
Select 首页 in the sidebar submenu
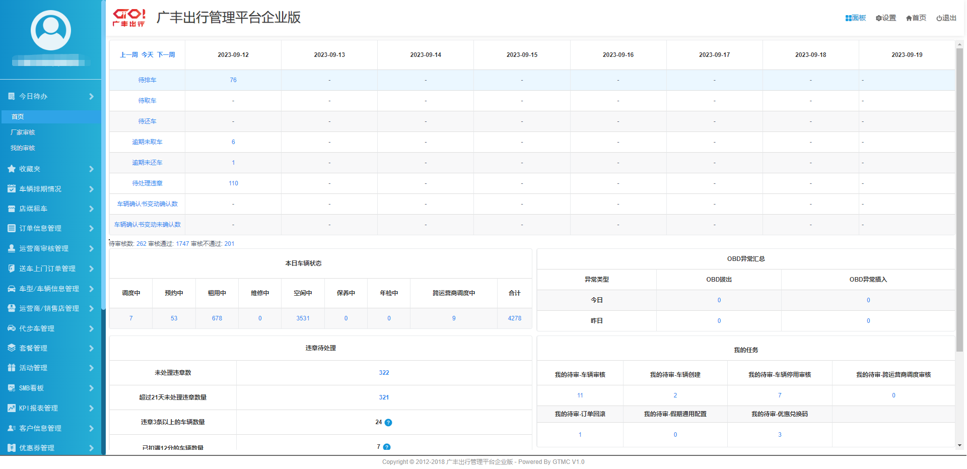coord(50,116)
